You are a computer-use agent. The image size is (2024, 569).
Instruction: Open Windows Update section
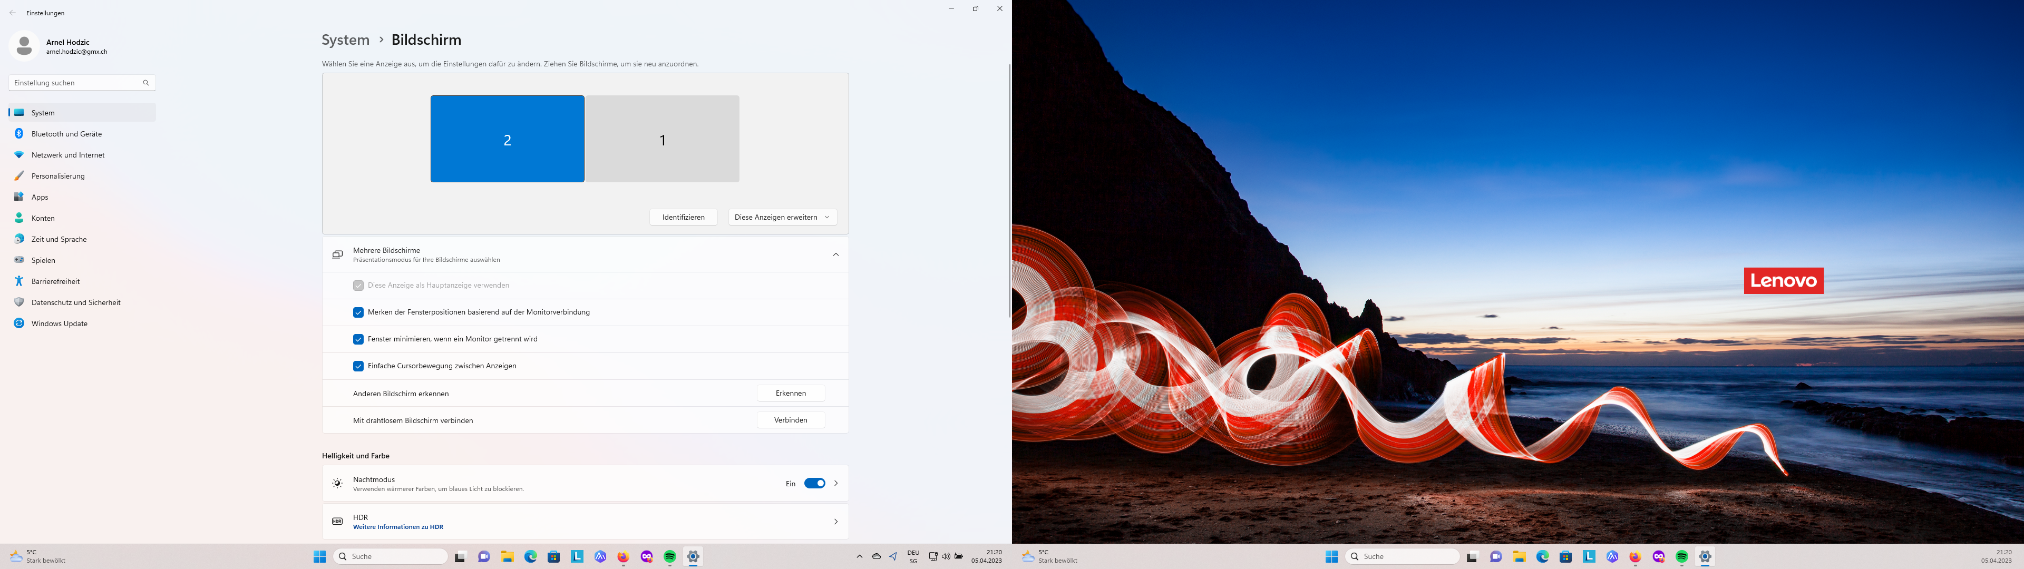(x=59, y=323)
